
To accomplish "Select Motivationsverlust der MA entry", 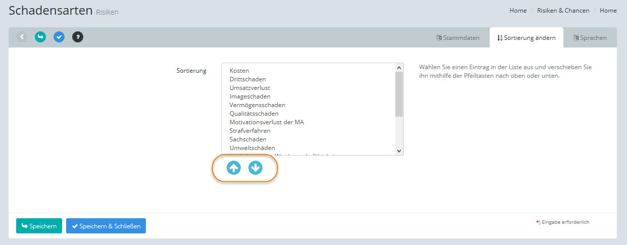I will tap(267, 122).
